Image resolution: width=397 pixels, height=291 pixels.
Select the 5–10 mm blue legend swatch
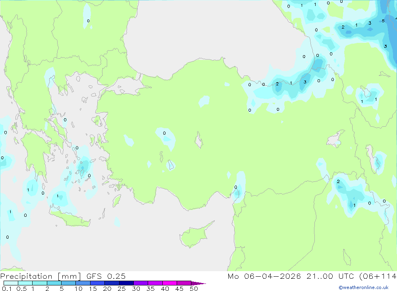(x=68, y=283)
